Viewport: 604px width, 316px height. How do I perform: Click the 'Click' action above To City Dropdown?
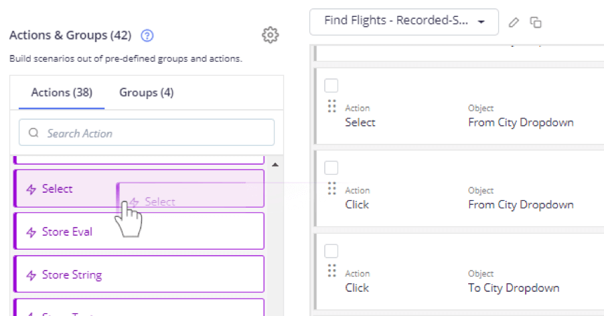point(357,288)
